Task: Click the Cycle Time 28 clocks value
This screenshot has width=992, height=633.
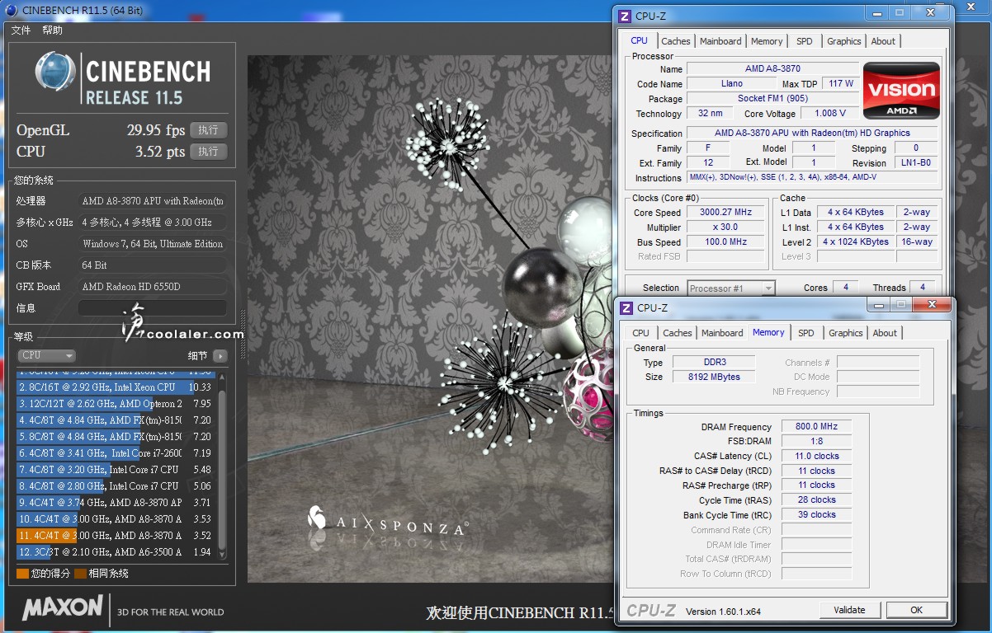Action: click(x=816, y=499)
